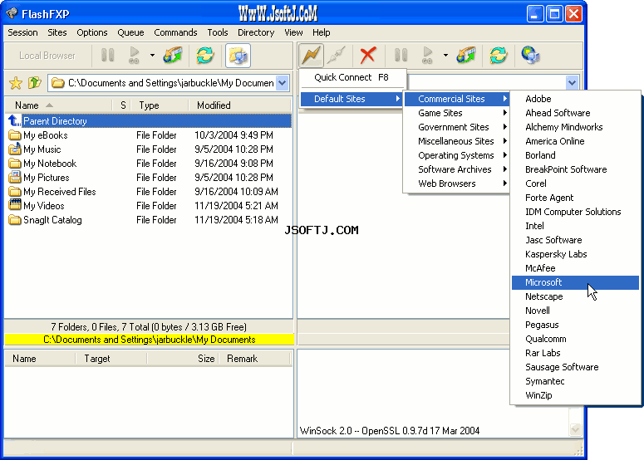Open dropdown arrow beside right play button
Viewport: 644px width, 460px height.
click(x=445, y=56)
